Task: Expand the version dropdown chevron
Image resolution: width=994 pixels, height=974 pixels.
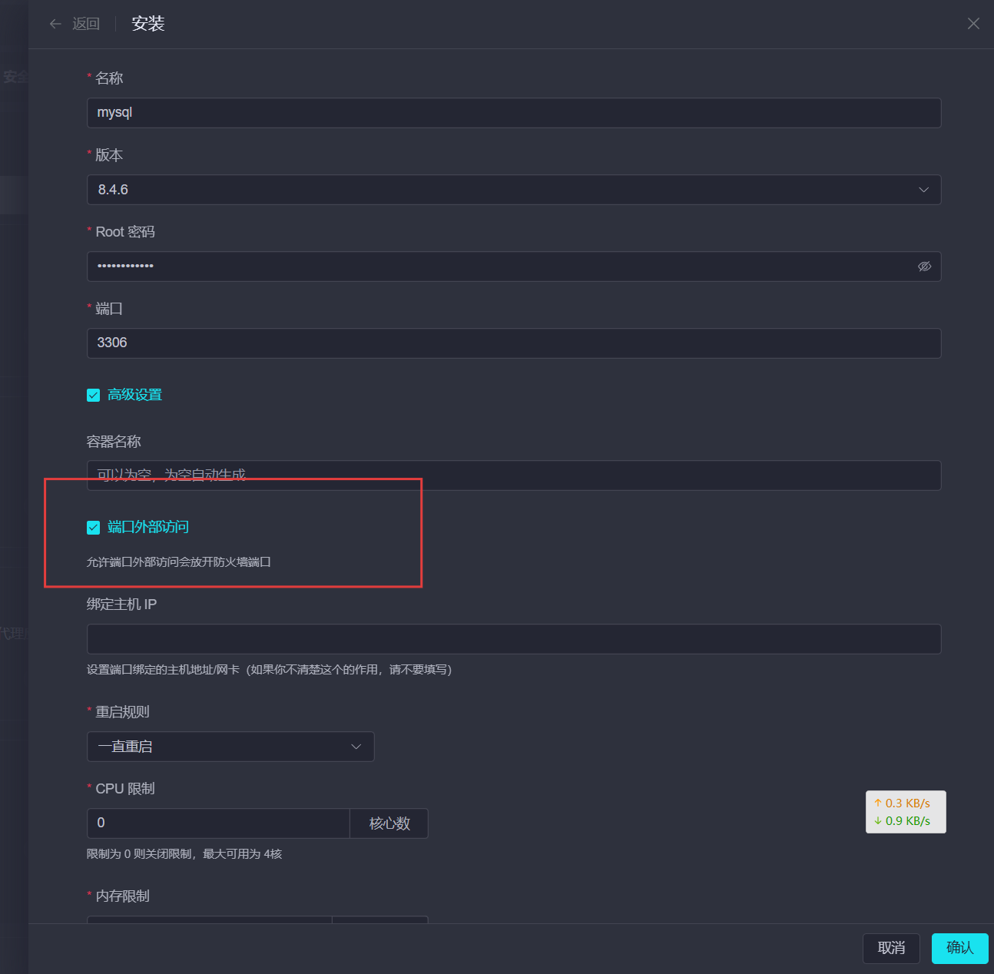Action: tap(923, 190)
